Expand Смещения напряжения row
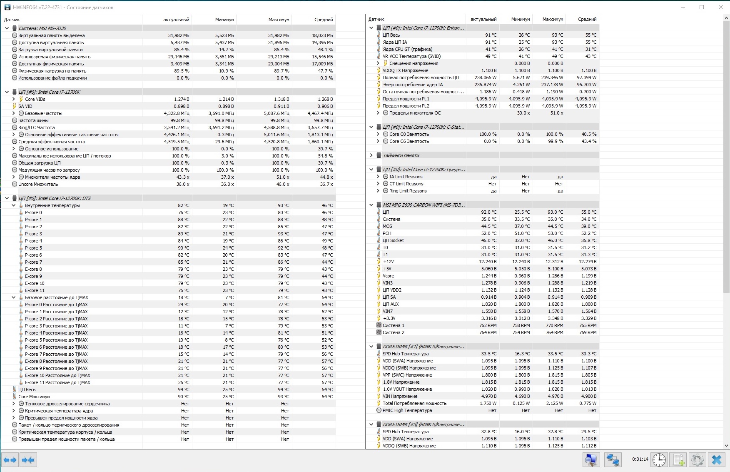Screen dimensions: 730x472 378,63
